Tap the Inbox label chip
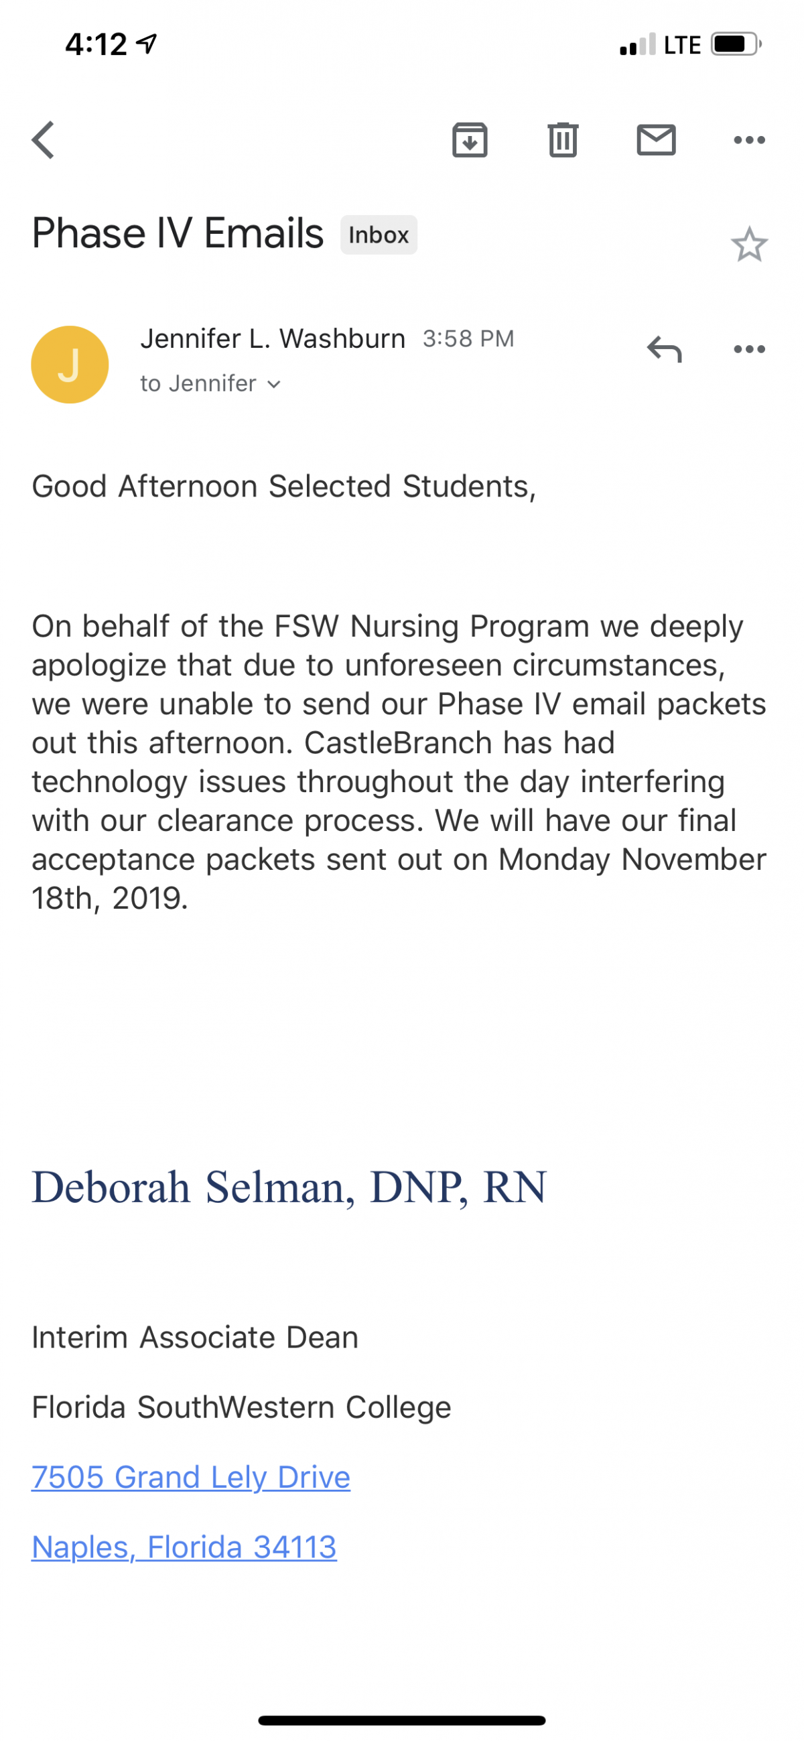The height and width of the screenshot is (1741, 804). point(379,235)
